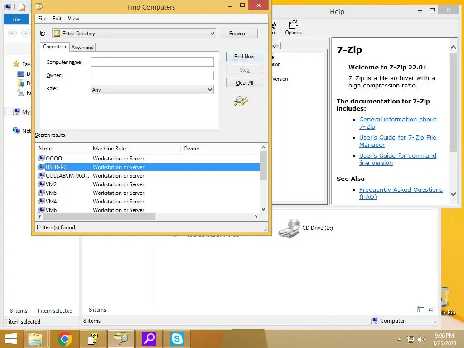Open File Explorer from the taskbar
Image resolution: width=464 pixels, height=348 pixels.
tap(35, 339)
